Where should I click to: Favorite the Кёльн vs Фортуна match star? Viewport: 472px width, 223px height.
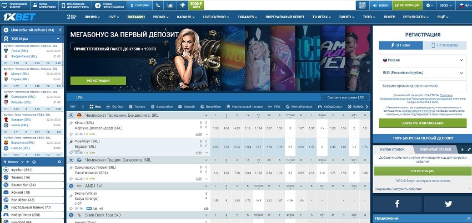(71, 134)
